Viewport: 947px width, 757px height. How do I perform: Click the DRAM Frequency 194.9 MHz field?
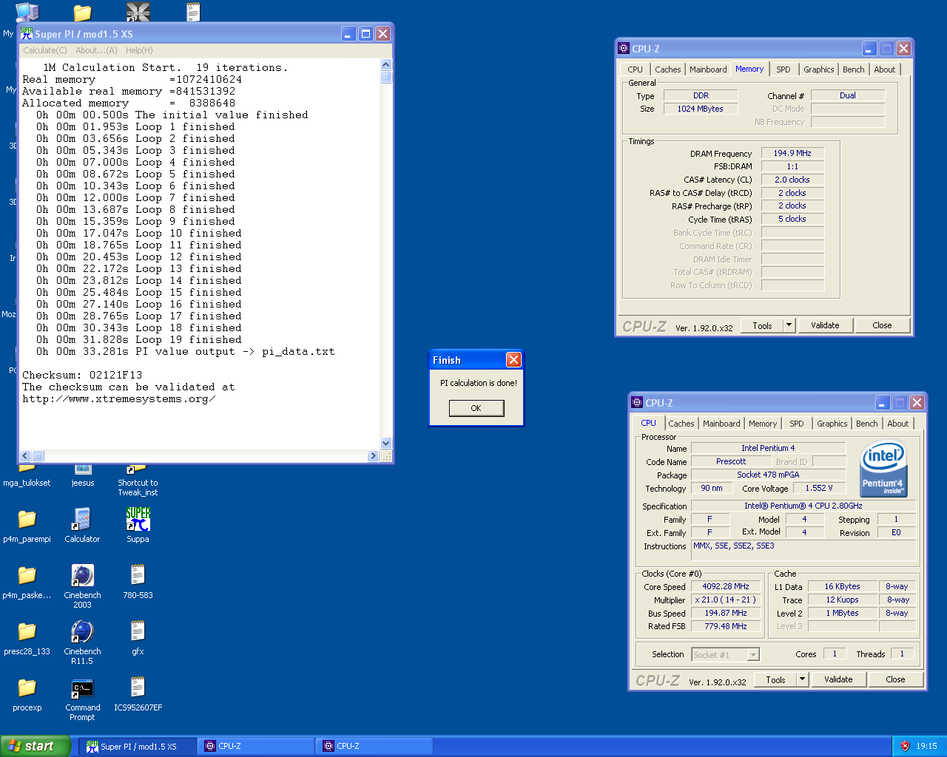tap(792, 153)
